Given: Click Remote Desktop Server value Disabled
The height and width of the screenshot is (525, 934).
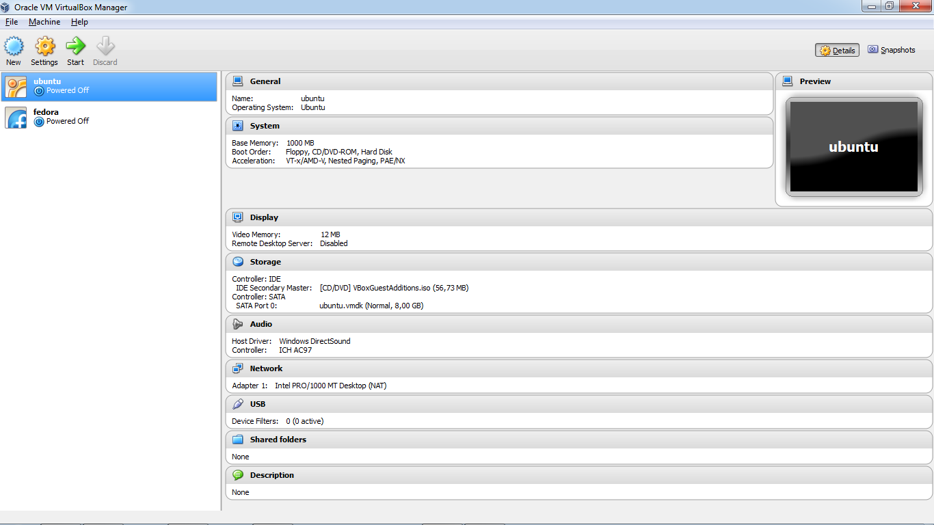Looking at the screenshot, I should pos(334,243).
